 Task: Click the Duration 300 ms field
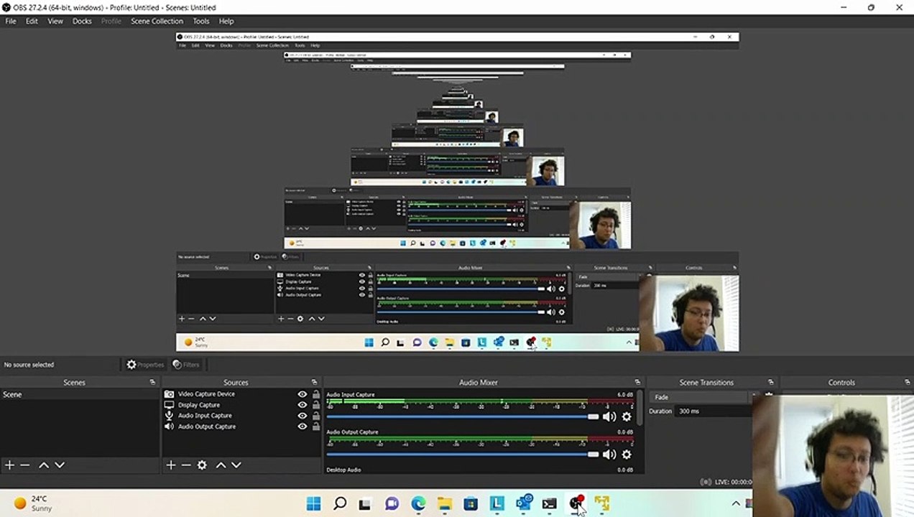tap(714, 411)
